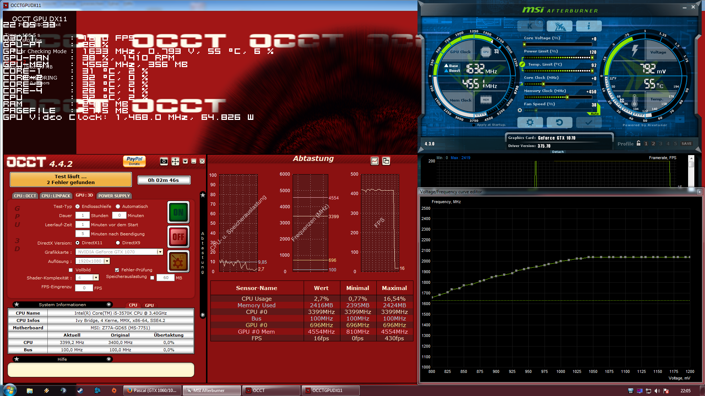
Task: Expand the Auflösung resolution dropdown
Action: (x=107, y=261)
